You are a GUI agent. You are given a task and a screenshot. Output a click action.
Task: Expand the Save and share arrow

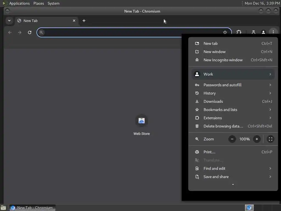click(x=270, y=177)
